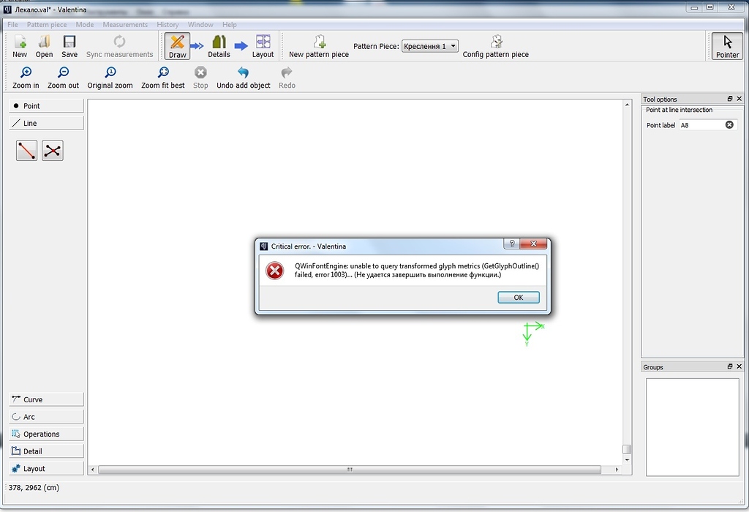Screen dimensions: 749x512
Task: Expand the Operations tool group
Action: (x=45, y=433)
